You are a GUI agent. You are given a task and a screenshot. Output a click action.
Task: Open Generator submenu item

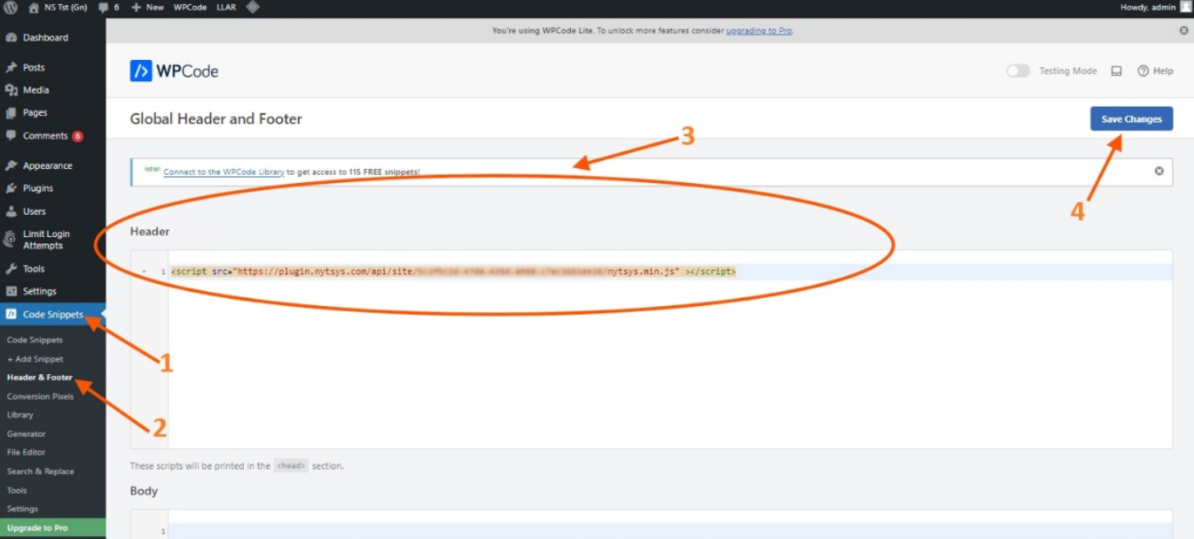coord(26,434)
